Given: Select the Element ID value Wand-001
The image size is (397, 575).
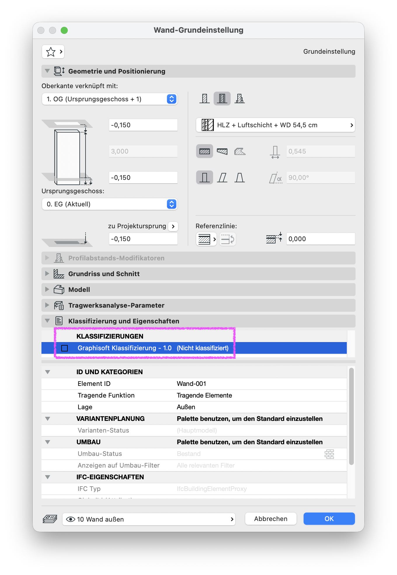Looking at the screenshot, I should click(x=191, y=384).
